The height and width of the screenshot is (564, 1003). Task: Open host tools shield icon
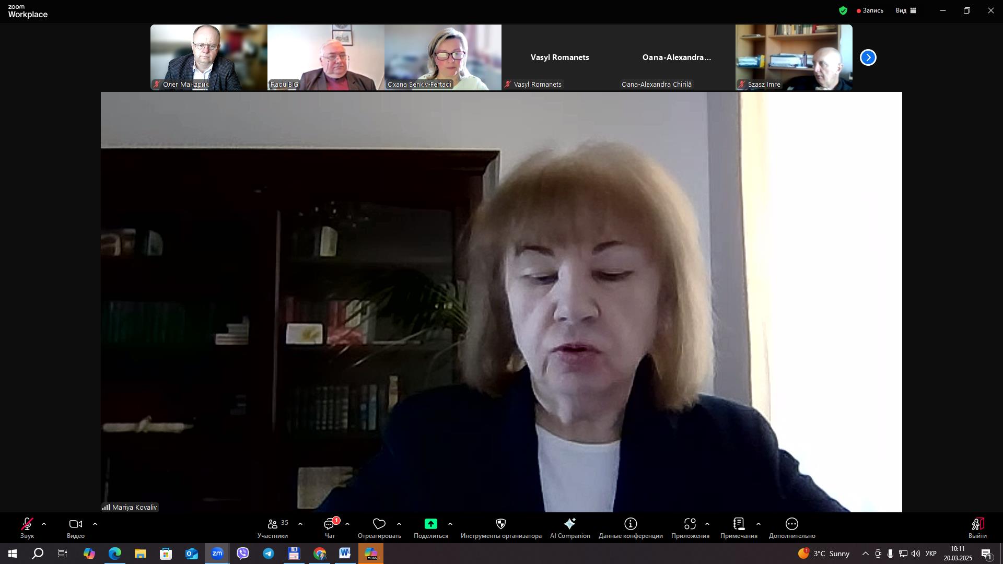(500, 524)
